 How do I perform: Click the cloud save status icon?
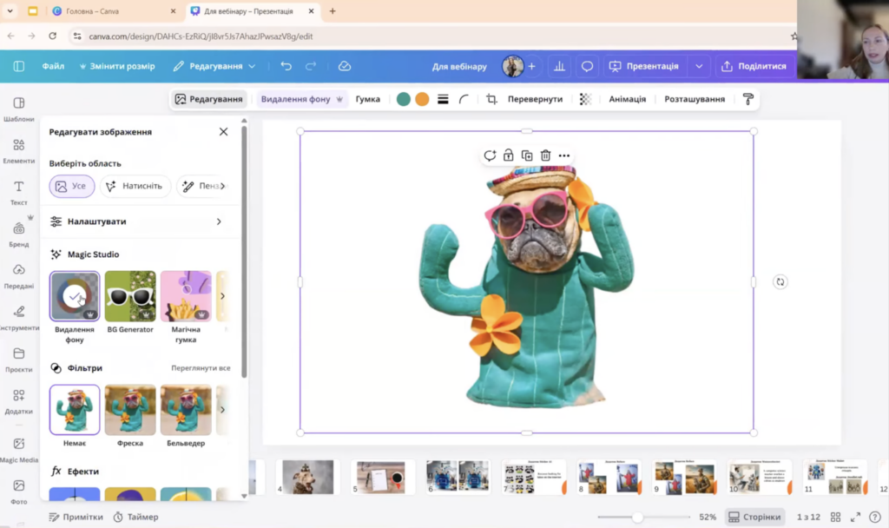[x=344, y=66]
